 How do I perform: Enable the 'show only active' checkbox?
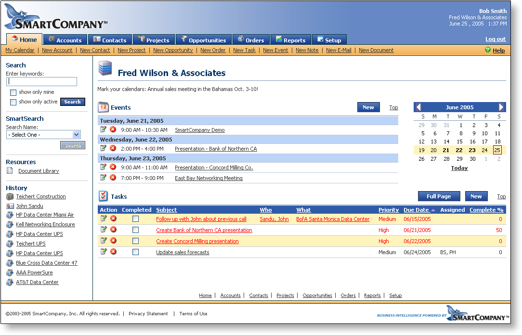[13, 102]
